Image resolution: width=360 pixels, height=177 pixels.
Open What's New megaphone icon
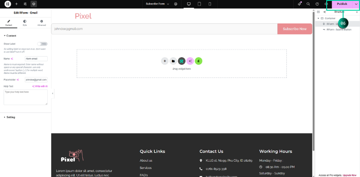click(299, 4)
